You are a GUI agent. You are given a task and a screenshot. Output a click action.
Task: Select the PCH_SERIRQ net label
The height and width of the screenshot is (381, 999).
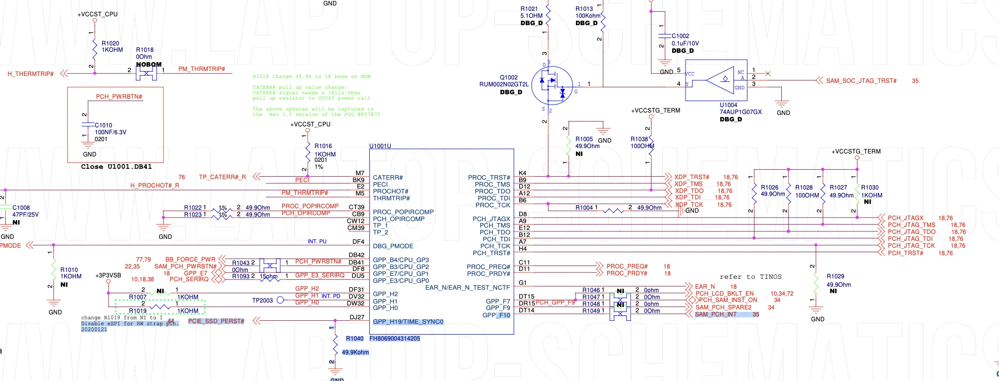(189, 279)
